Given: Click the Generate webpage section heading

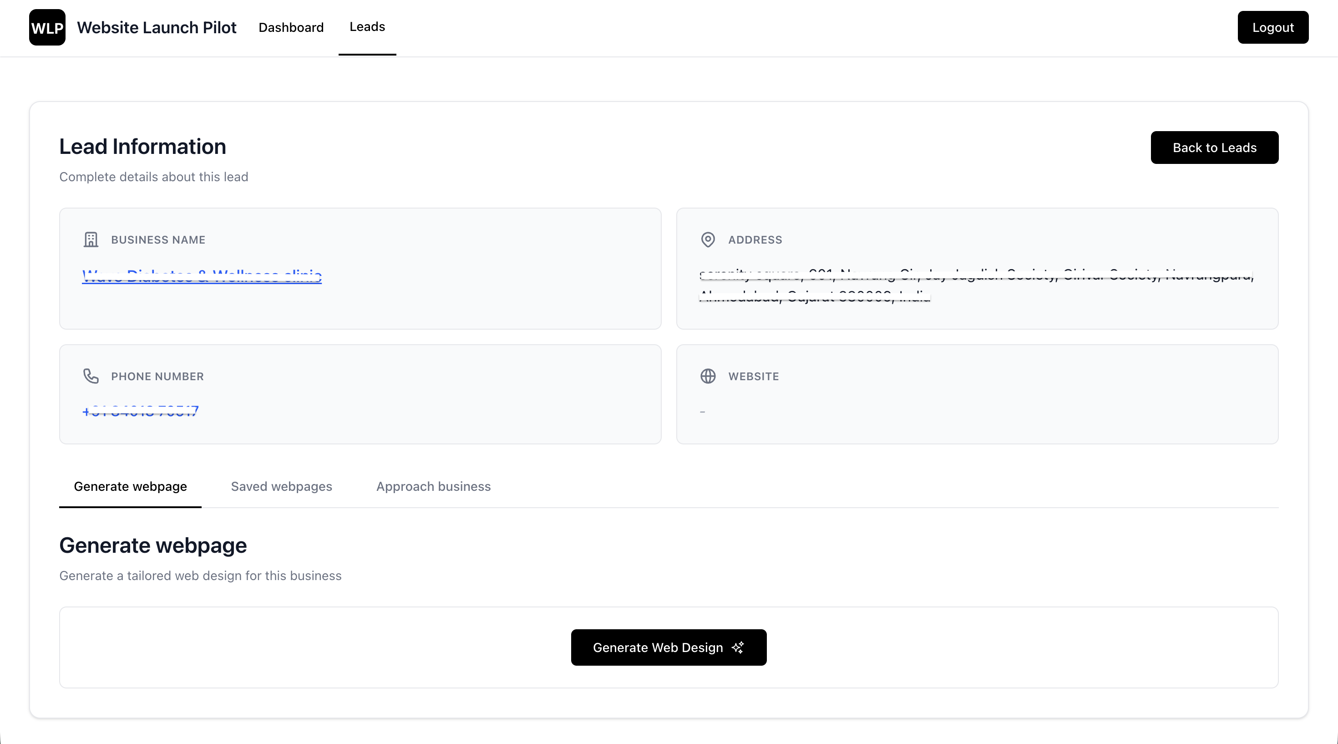Looking at the screenshot, I should (x=153, y=545).
